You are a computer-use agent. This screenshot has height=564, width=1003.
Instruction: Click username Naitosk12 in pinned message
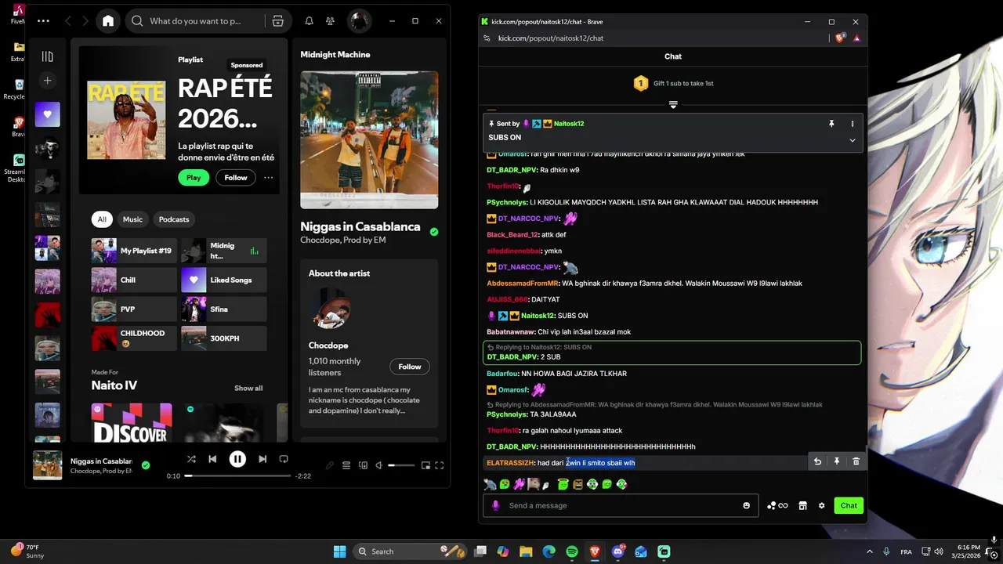pyautogui.click(x=569, y=124)
